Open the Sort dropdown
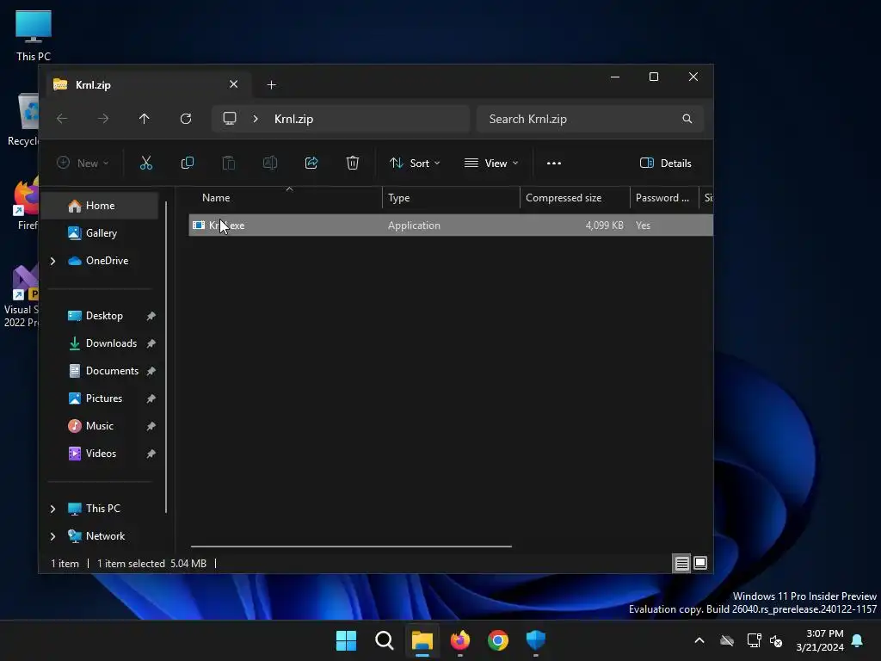 pyautogui.click(x=415, y=163)
